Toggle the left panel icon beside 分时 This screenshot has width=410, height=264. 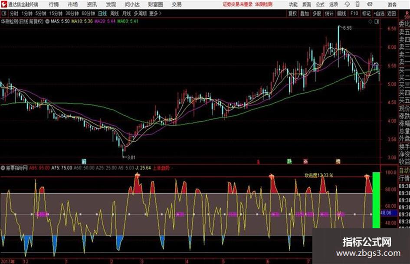pyautogui.click(x=4, y=13)
